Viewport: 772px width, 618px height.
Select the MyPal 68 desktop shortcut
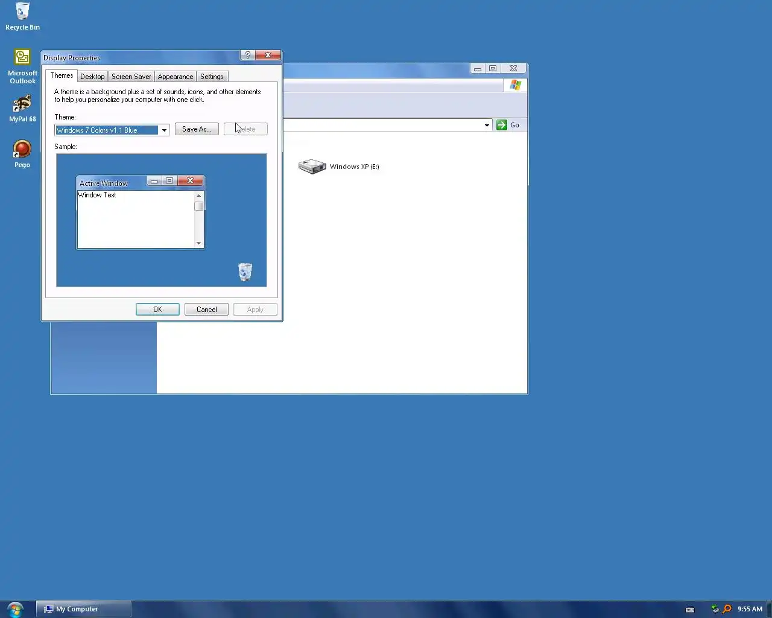click(22, 109)
